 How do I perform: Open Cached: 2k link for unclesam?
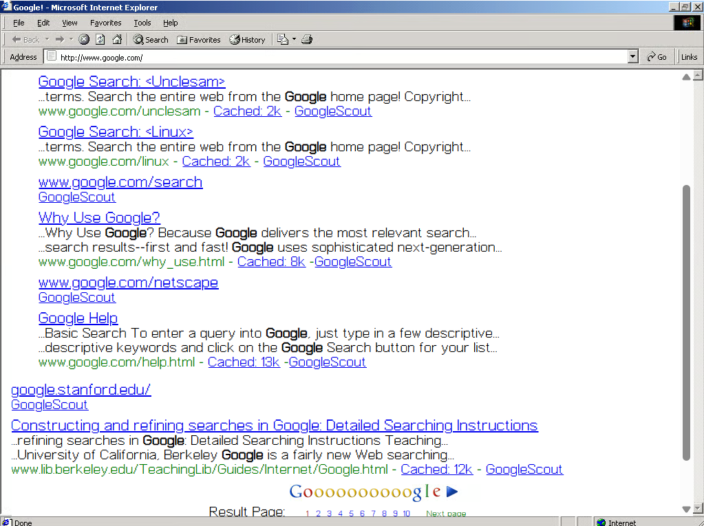coord(247,111)
